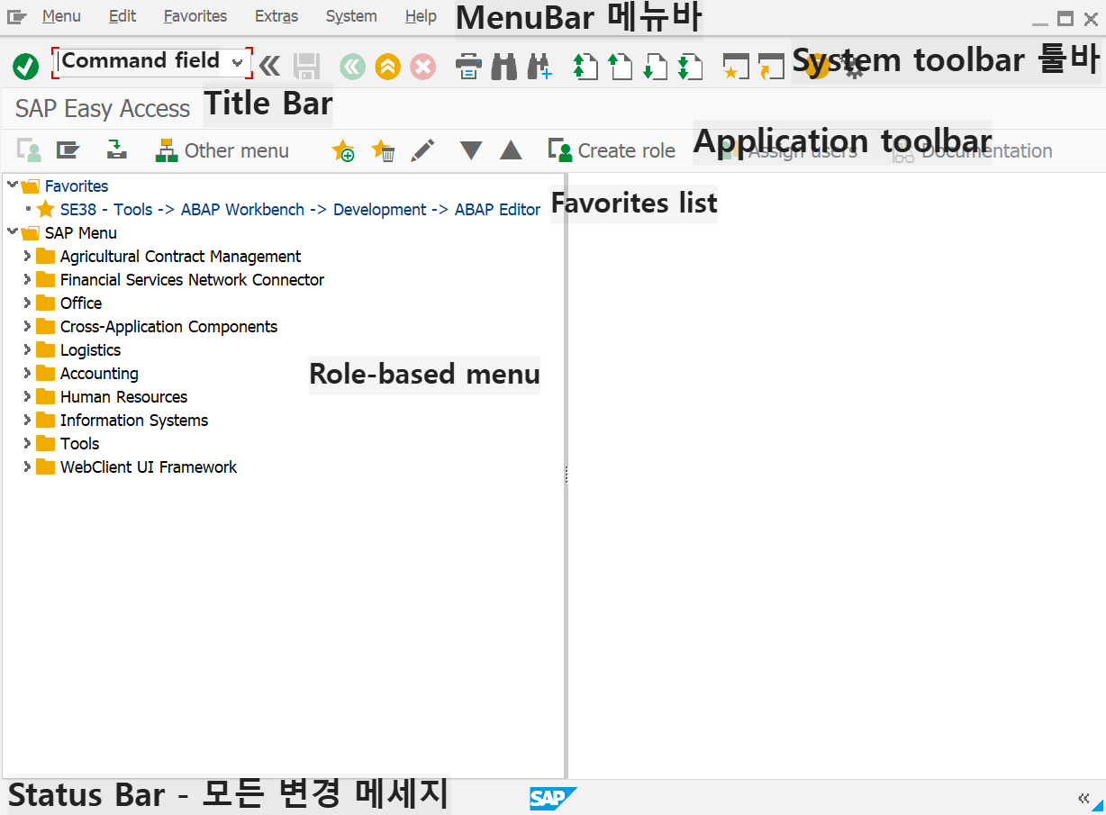Click the Change Favorites pencil icon
Screen dimensions: 1106x815
(x=422, y=150)
